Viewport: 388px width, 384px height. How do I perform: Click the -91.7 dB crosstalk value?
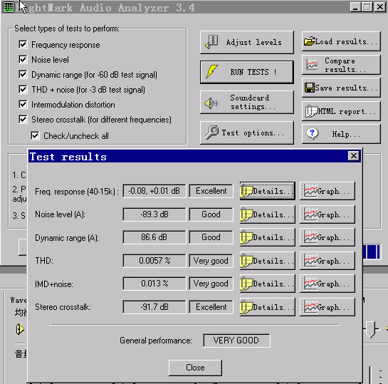[x=154, y=307]
